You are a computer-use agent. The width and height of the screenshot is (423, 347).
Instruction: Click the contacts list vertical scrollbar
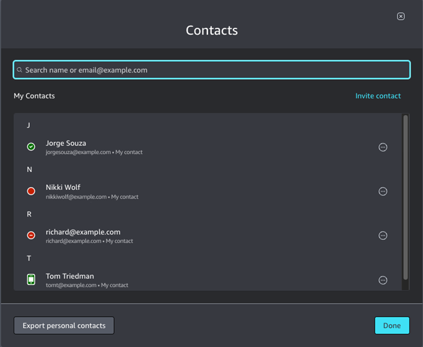click(x=406, y=197)
